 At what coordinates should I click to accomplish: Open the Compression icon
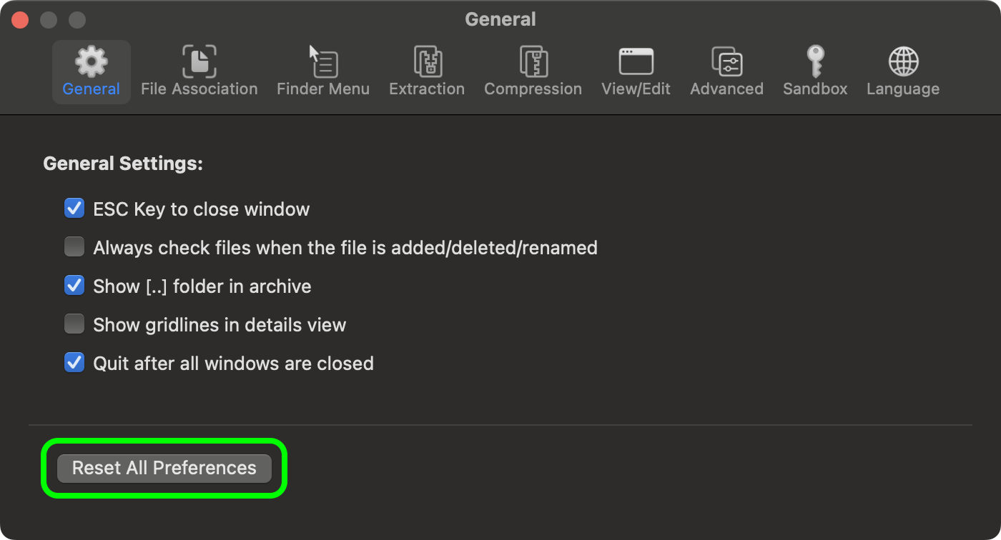tap(533, 62)
